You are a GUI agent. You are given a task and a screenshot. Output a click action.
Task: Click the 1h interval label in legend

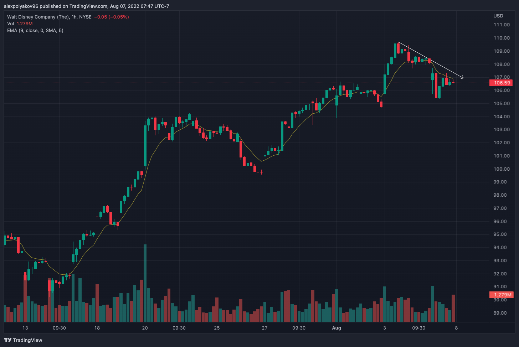tap(74, 17)
